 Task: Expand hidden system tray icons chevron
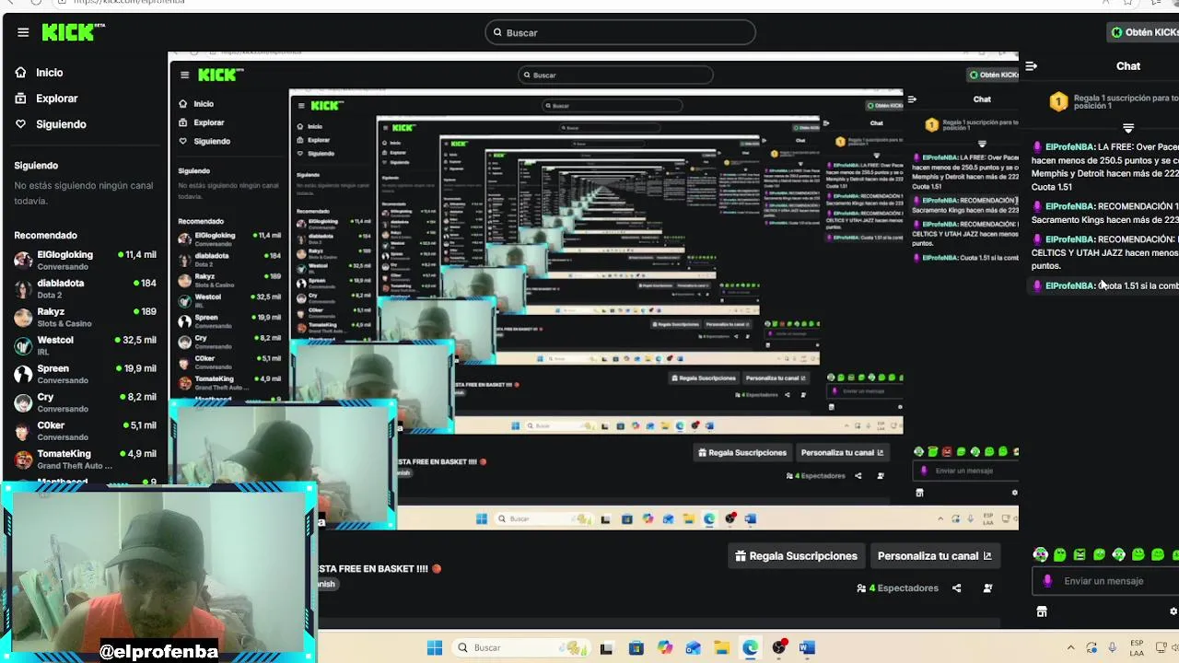[1070, 648]
